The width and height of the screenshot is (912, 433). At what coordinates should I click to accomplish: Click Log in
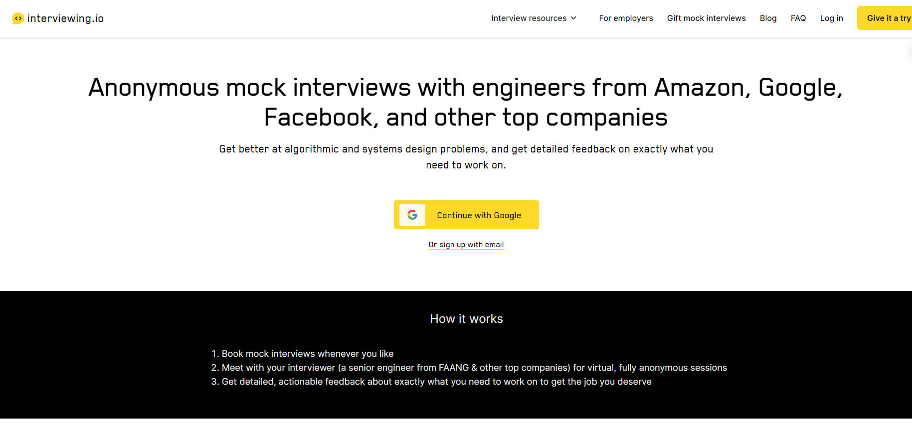tap(831, 18)
